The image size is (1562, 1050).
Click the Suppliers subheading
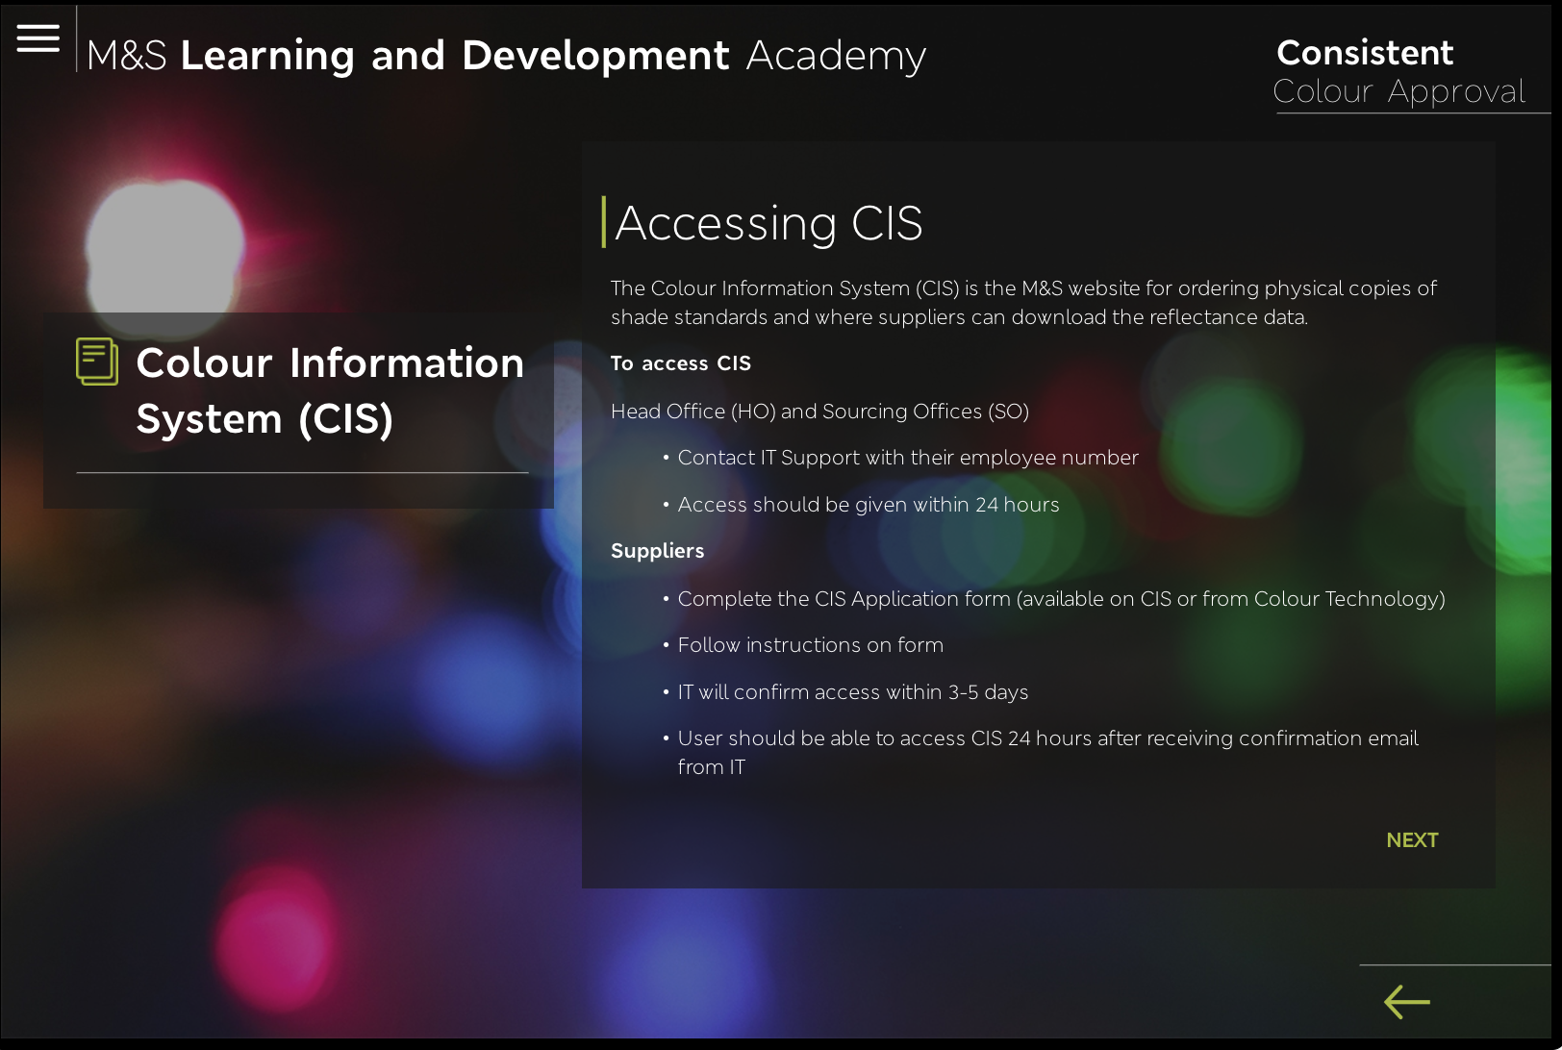(x=657, y=551)
